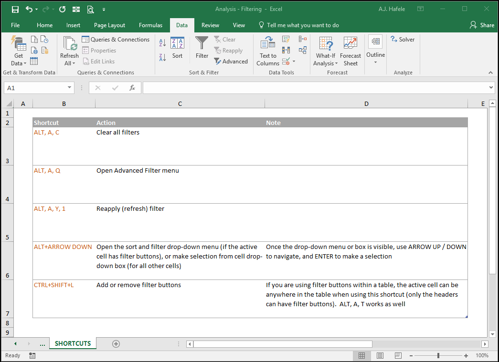Click the Share button
The image size is (499, 362).
coord(482,25)
